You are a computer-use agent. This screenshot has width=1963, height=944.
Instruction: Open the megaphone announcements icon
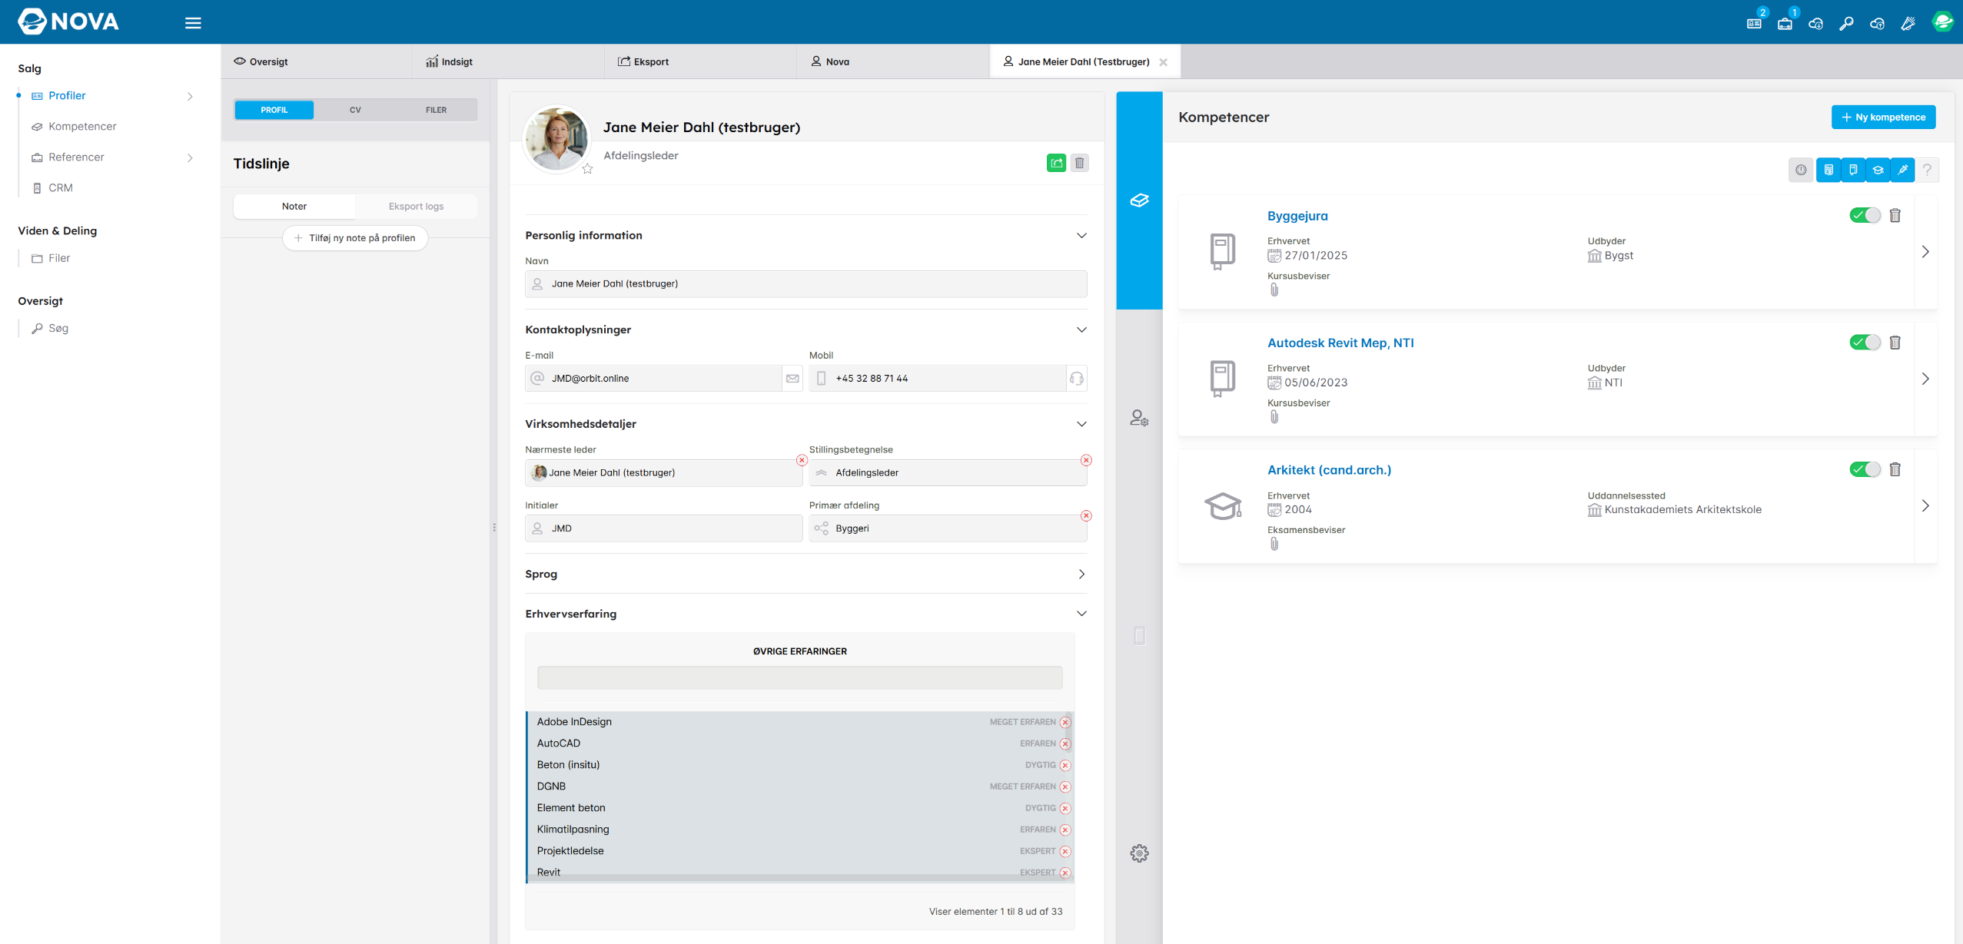pos(1908,23)
